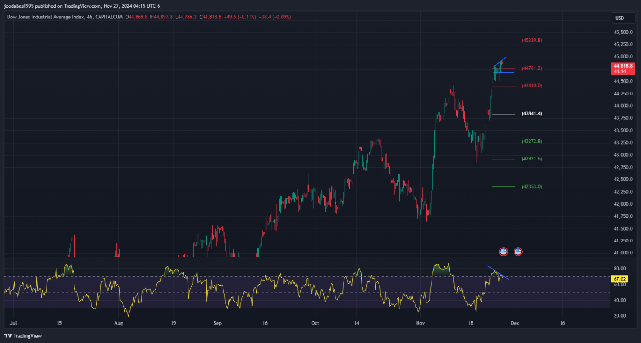641x343 pixels.
Task: Click the close value C44,818.8
Action: tap(210, 17)
